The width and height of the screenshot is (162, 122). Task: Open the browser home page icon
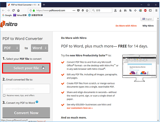[18, 10]
